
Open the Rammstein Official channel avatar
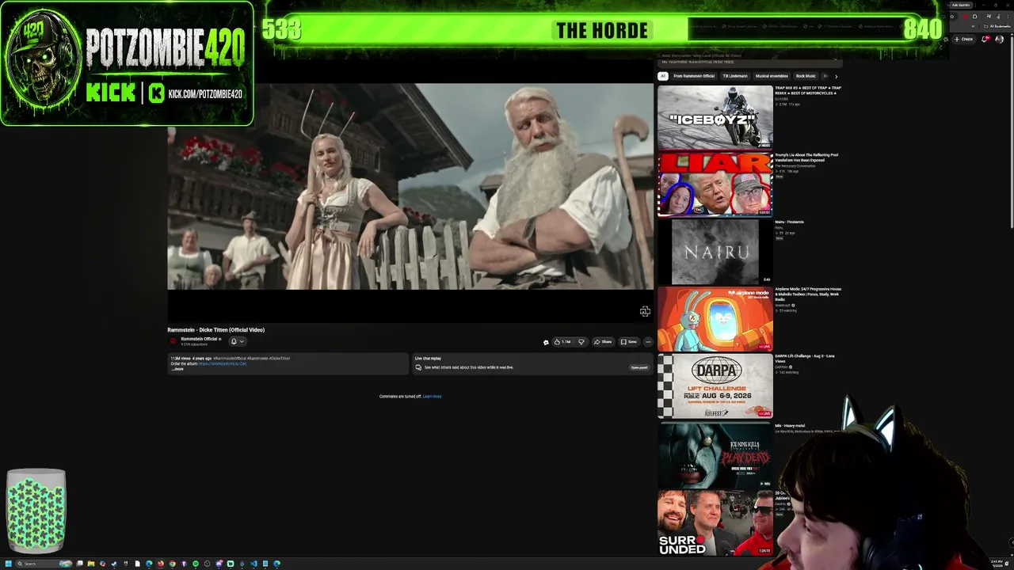point(173,341)
